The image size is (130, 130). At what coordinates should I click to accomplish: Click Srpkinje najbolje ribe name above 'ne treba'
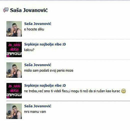coord(45,85)
